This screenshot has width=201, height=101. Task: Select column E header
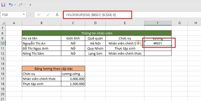[125, 23]
